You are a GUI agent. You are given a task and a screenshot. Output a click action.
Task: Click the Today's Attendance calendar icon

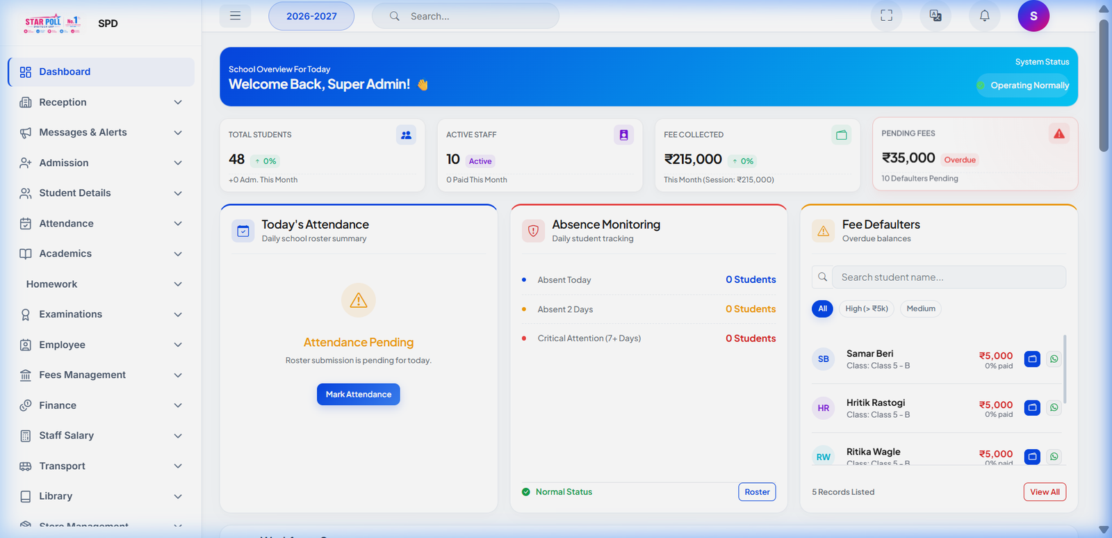[x=243, y=231]
